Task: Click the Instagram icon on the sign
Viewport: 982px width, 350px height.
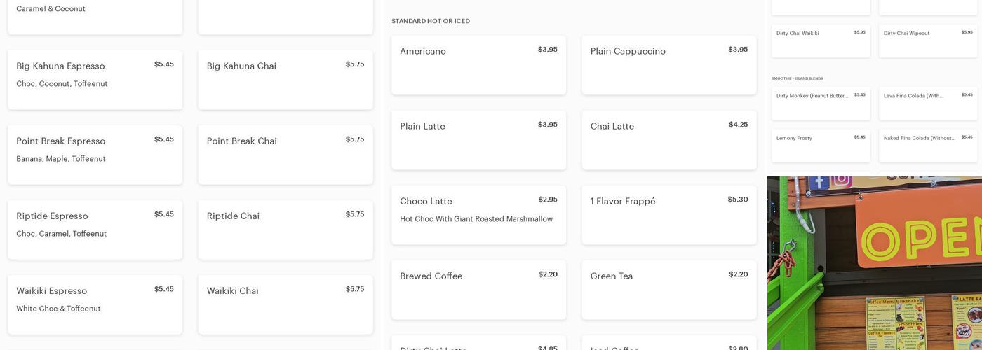Action: coord(842,181)
